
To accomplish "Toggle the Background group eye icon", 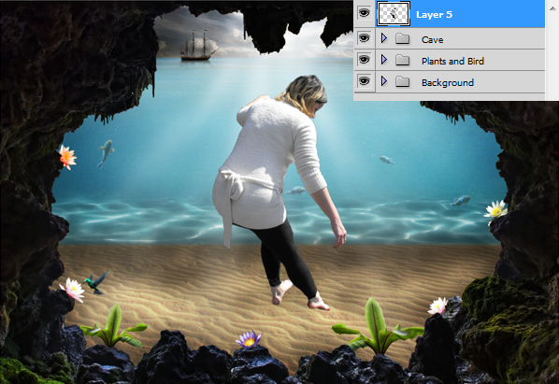I will pyautogui.click(x=364, y=81).
